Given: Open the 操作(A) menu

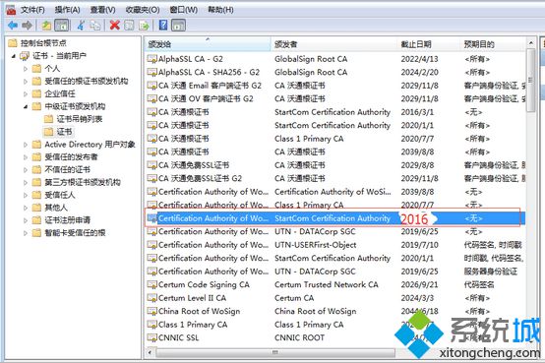Looking at the screenshot, I should [x=68, y=10].
